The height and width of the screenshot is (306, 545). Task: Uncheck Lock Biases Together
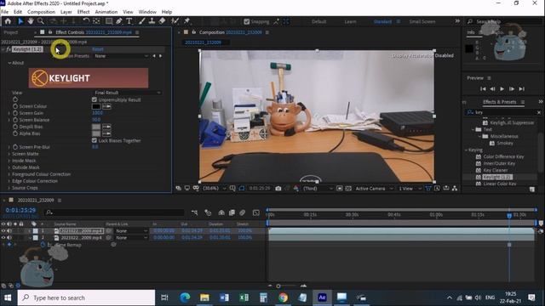click(x=95, y=140)
